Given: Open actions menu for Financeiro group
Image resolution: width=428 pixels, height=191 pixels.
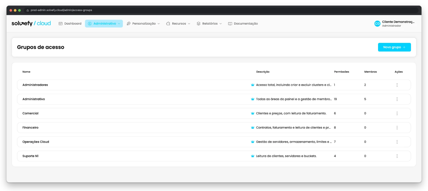Looking at the screenshot, I should pos(397,128).
